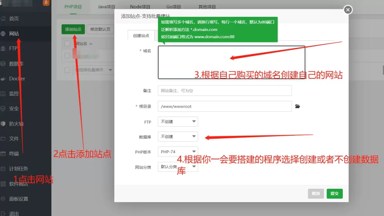Viewport: 384px width, 216px height.
Task: Tick the checkbox of the first site row
Action: coord(67,55)
